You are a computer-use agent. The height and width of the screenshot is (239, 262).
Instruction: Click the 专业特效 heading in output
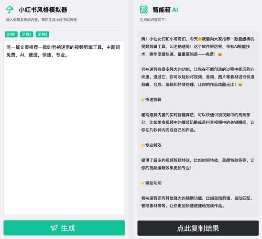(x=153, y=145)
